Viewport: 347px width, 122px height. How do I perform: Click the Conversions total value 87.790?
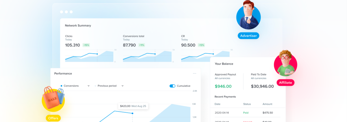tap(129, 45)
